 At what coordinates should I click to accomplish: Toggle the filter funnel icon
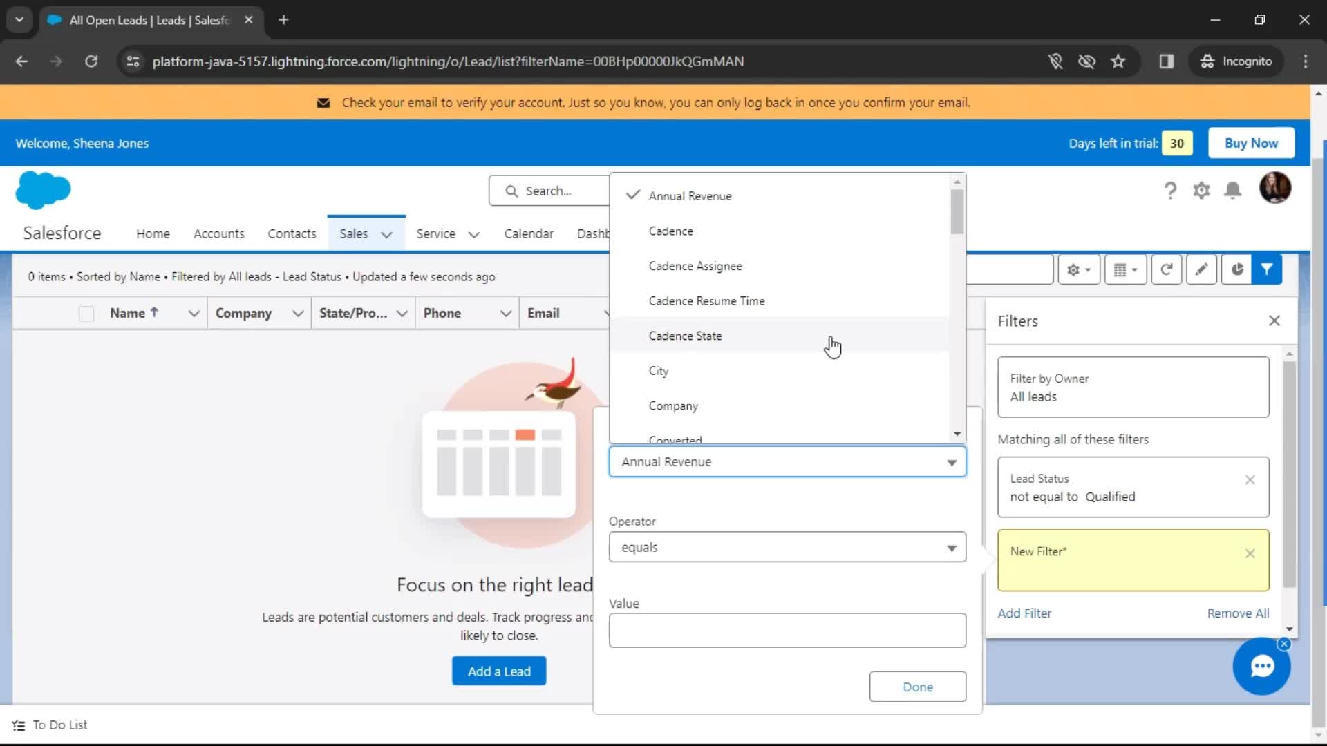(x=1267, y=269)
